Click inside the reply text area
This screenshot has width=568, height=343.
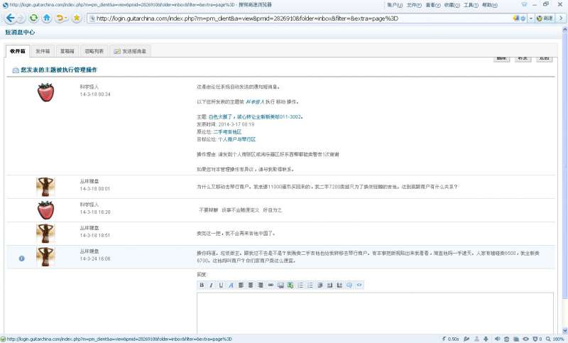click(374, 312)
